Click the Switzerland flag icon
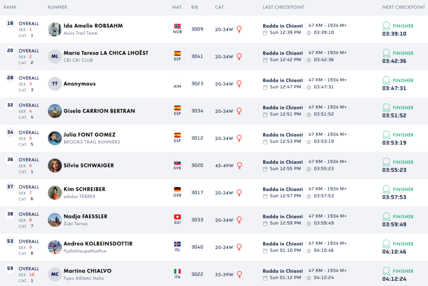The height and width of the screenshot is (286, 428). coord(177,217)
